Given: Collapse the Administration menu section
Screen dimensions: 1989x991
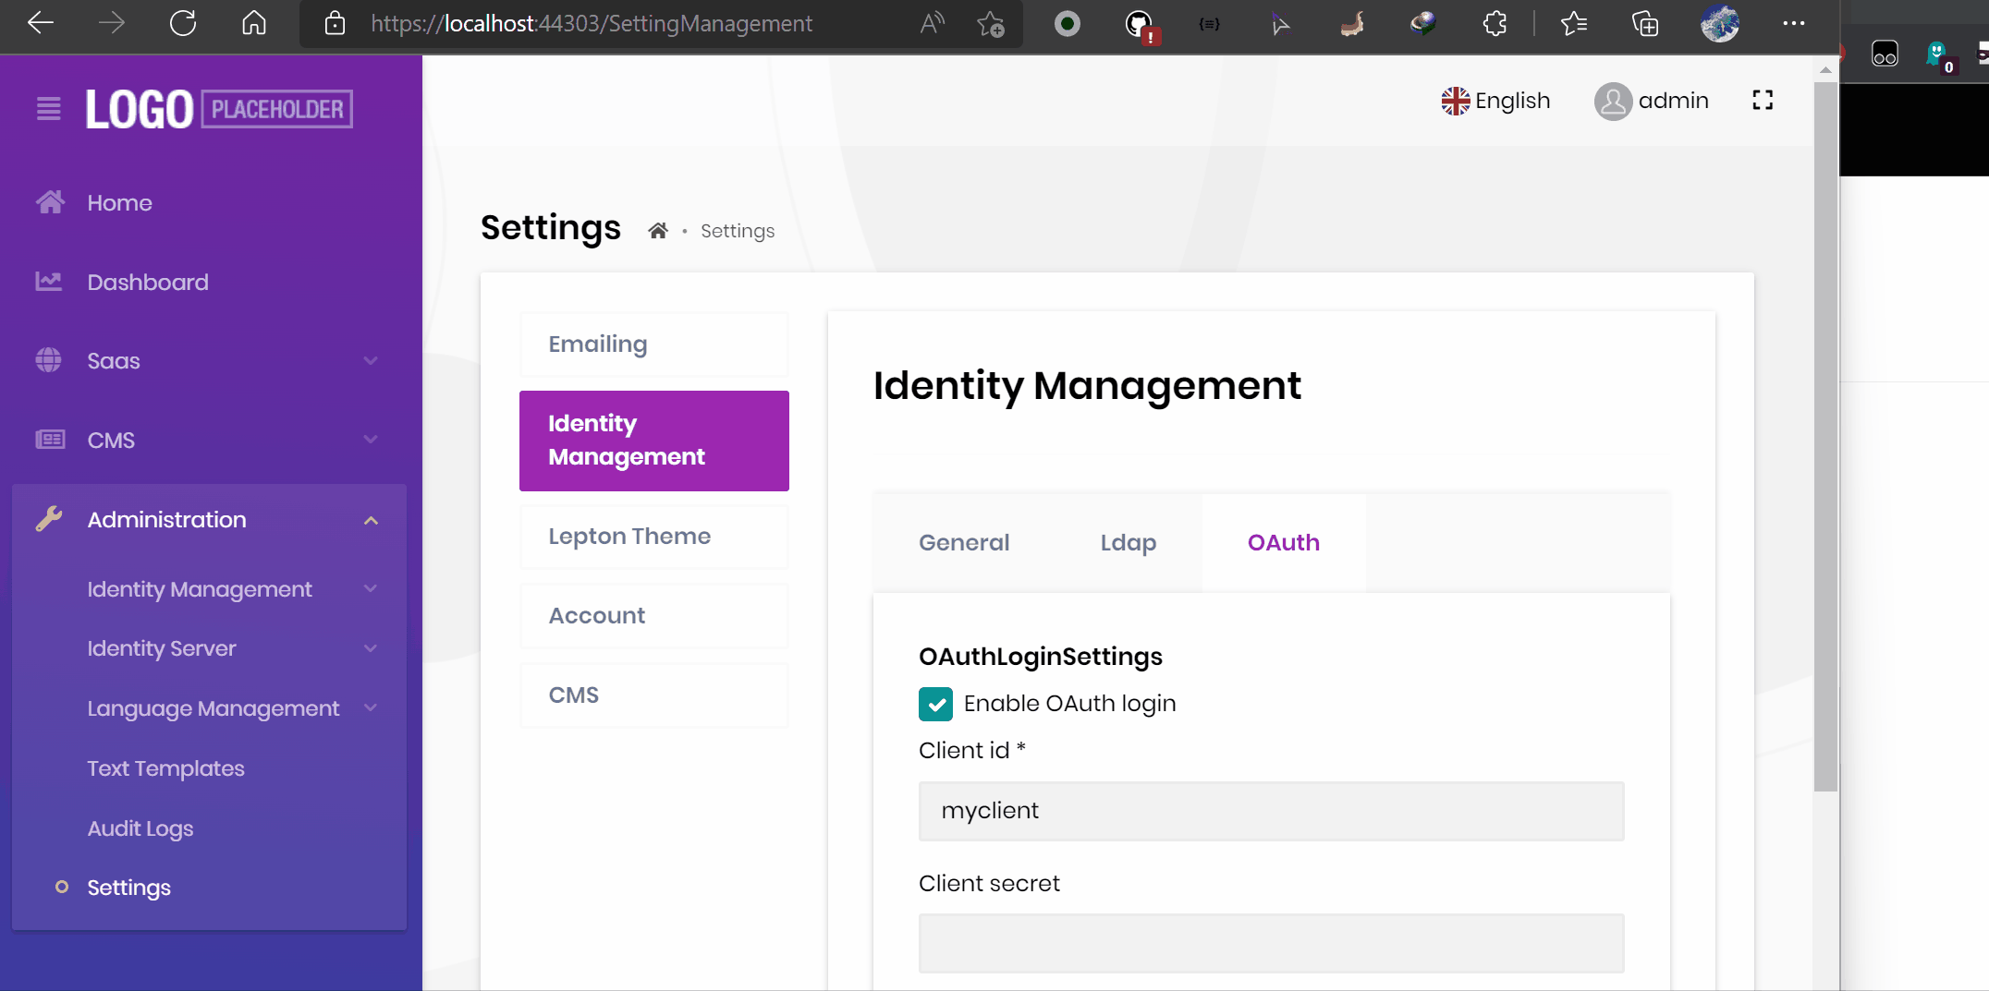Looking at the screenshot, I should 371,520.
